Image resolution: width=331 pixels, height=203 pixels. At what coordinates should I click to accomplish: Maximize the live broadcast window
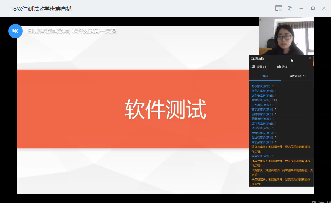coord(313,8)
